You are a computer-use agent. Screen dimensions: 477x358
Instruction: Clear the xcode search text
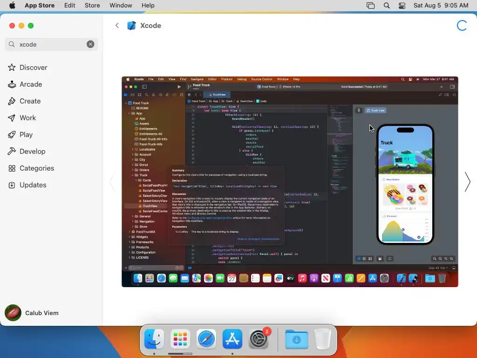(90, 44)
